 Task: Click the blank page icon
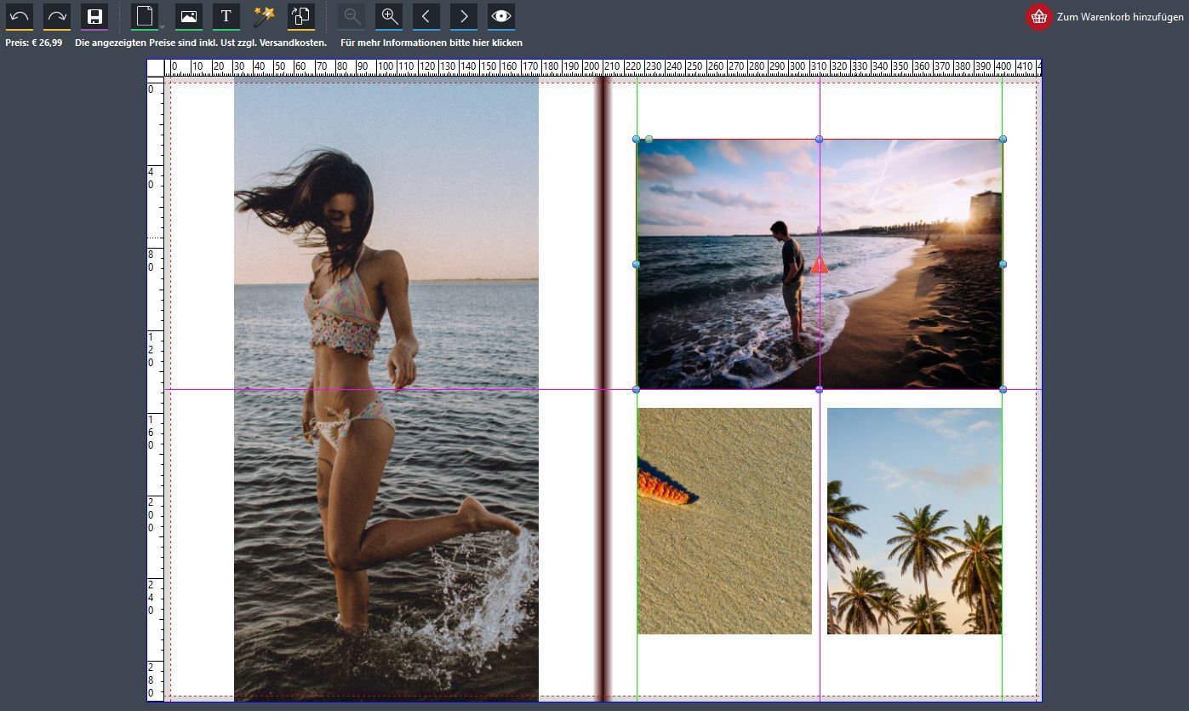tap(145, 16)
